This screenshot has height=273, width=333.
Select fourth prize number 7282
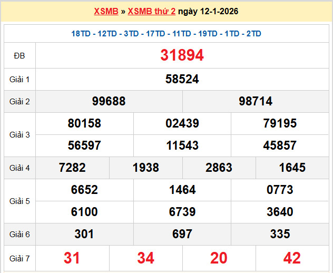[72, 168]
